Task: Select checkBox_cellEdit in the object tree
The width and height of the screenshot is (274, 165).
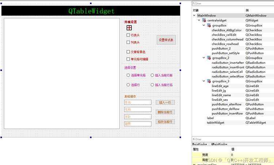Action: (x=224, y=35)
